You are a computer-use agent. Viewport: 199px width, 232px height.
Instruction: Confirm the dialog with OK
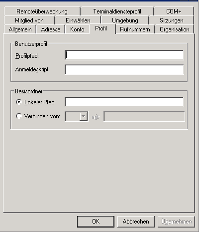click(96, 222)
